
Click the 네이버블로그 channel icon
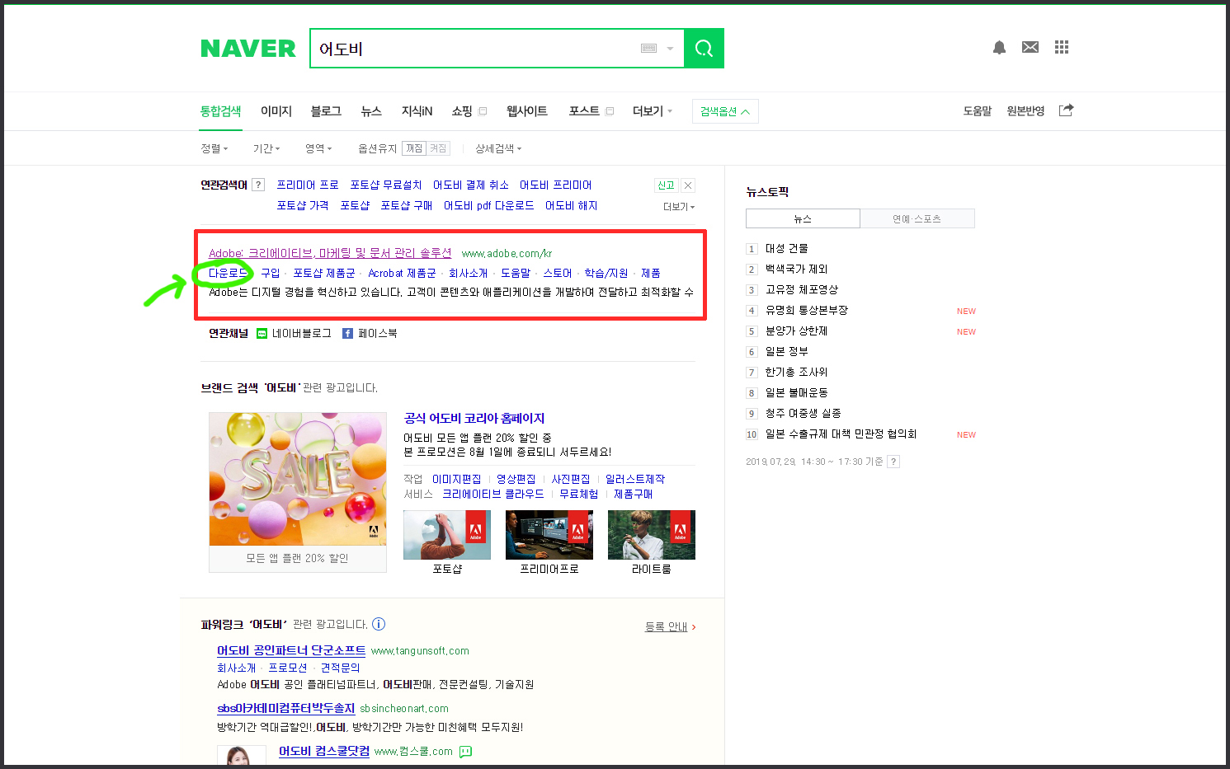tap(262, 333)
